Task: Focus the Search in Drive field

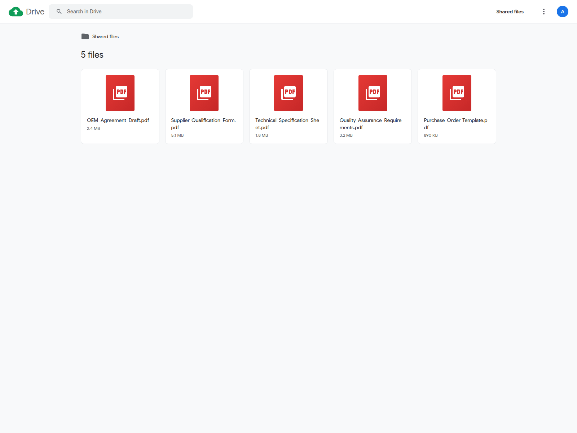Action: coord(121,12)
